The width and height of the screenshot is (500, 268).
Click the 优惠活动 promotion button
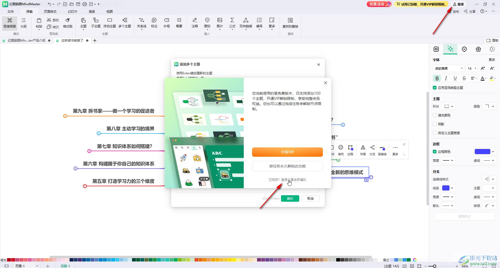379,4
